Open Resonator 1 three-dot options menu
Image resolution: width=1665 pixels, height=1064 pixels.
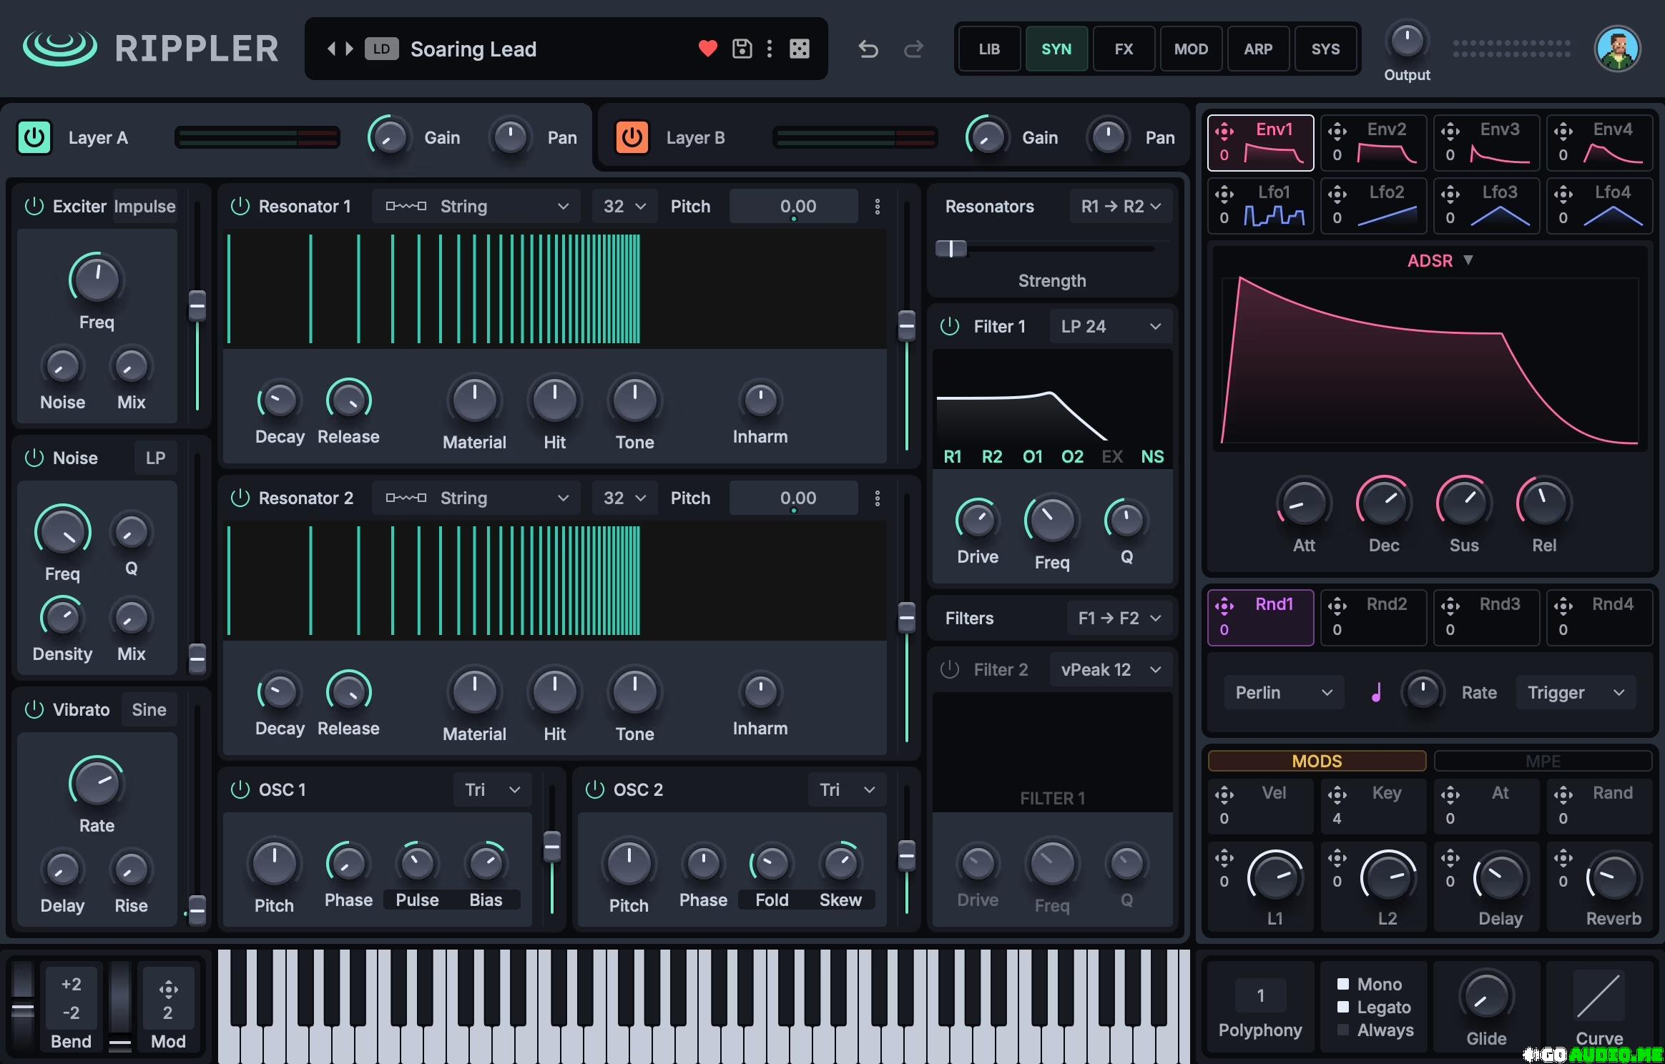tap(878, 207)
